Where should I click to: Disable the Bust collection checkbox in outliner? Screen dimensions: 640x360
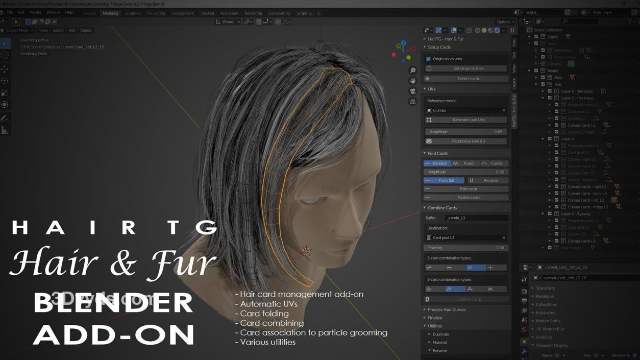pos(543,78)
